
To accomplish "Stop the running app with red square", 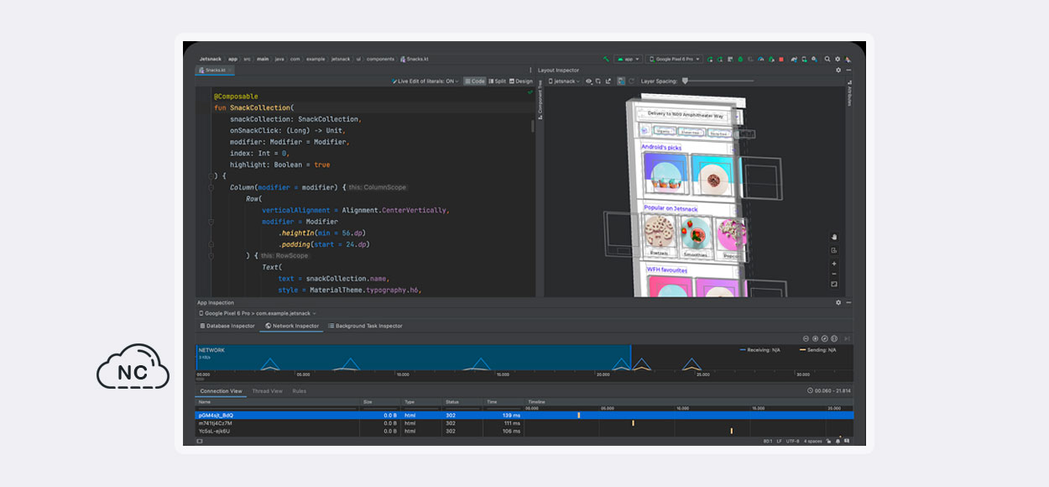I will point(781,59).
